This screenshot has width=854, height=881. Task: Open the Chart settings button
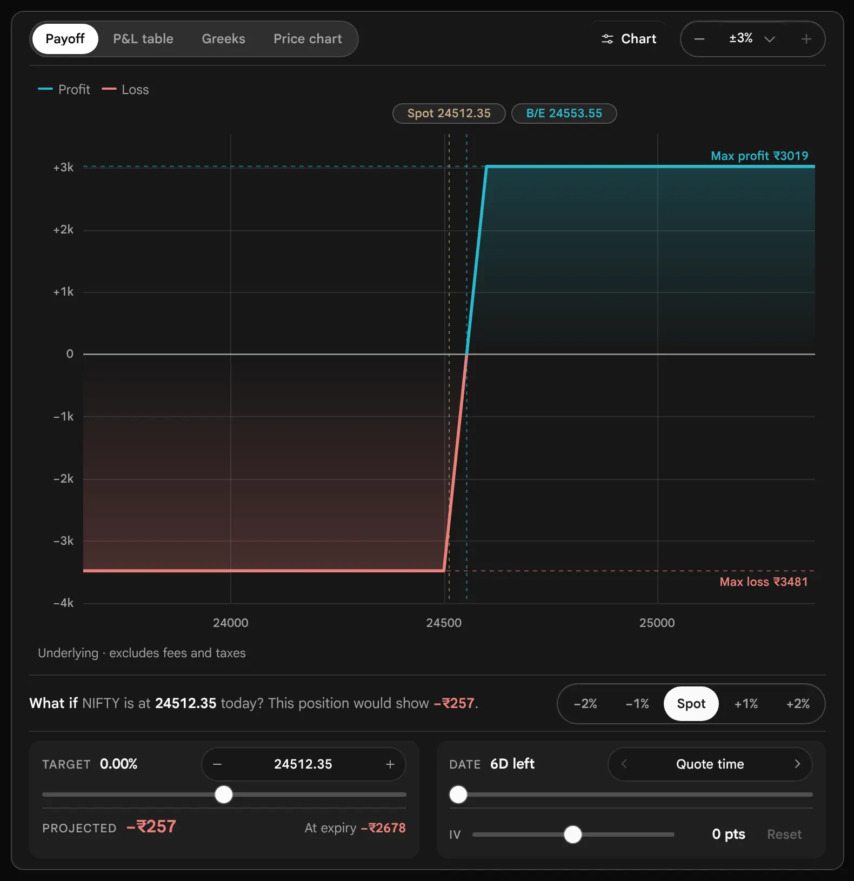tap(629, 39)
